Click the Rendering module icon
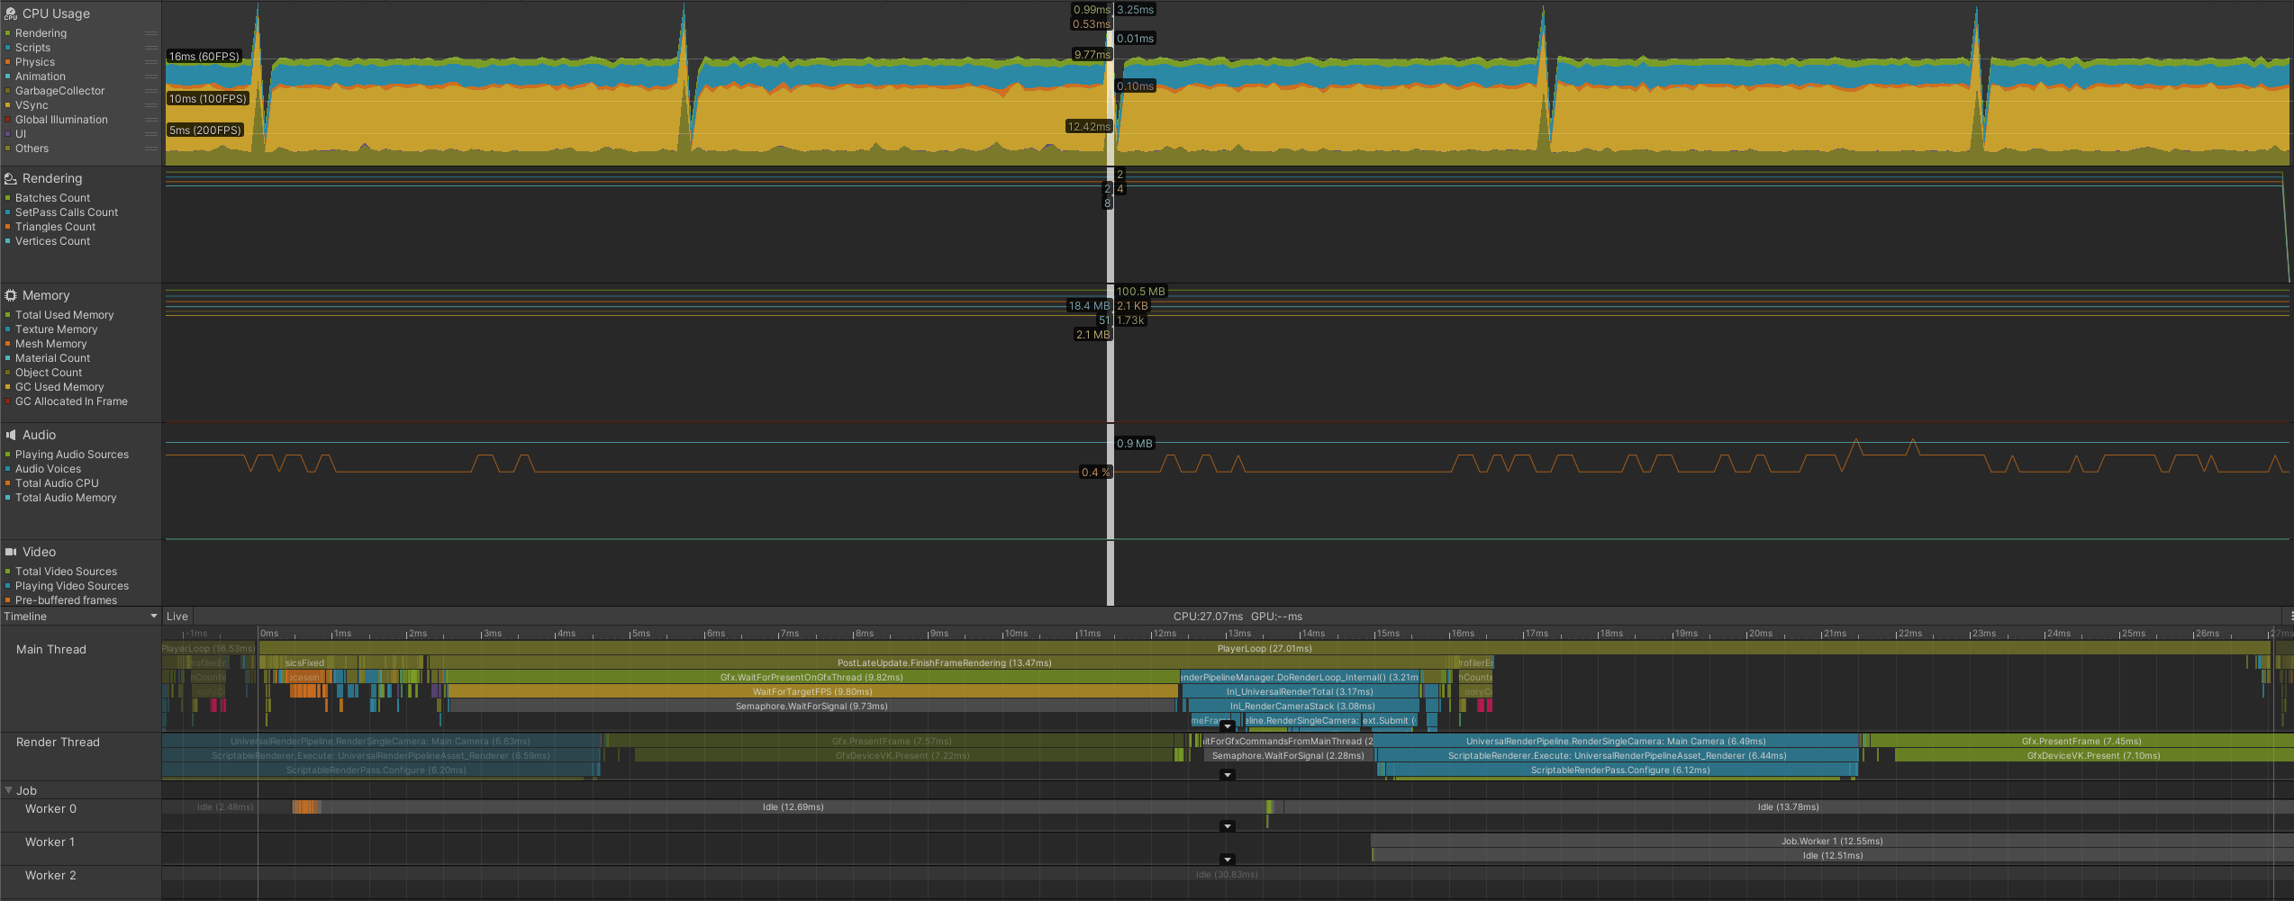This screenshot has height=901, width=2294. tap(11, 178)
